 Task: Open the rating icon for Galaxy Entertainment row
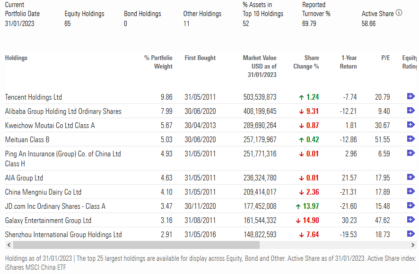pos(410,220)
